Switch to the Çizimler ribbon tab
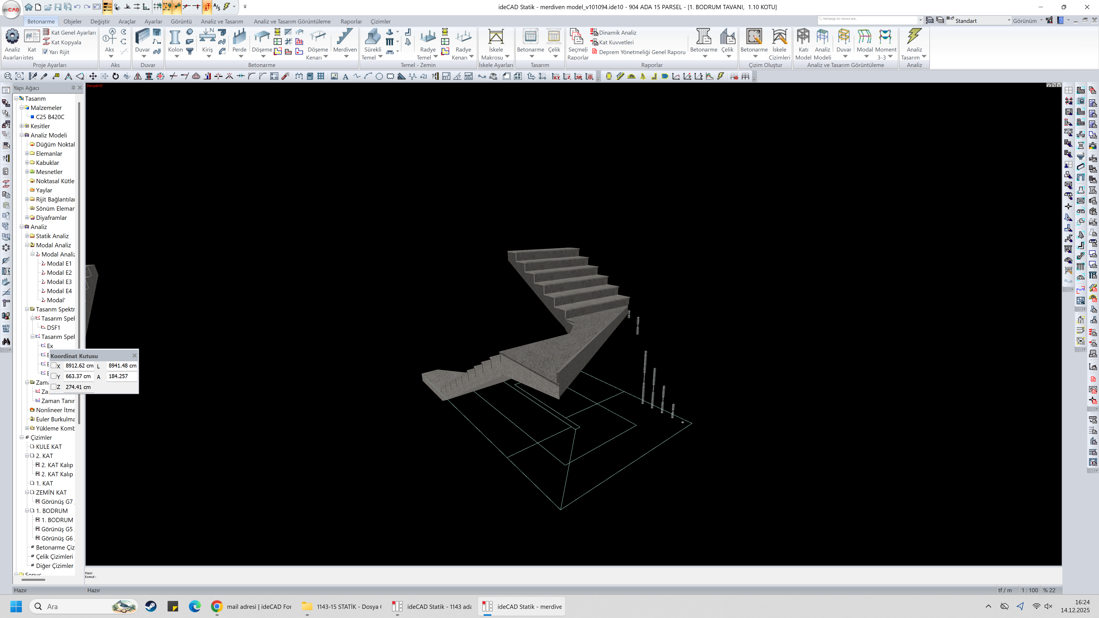 380,21
